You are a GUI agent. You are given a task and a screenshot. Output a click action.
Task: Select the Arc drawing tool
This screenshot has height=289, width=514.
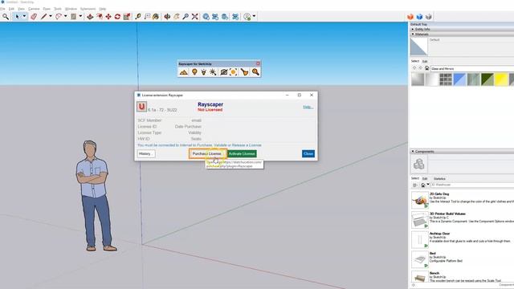[x=59, y=16]
